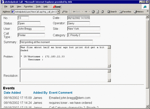Viewport: 150px width, 109px height.
Task: Open the Favorites toolbar button
Action: pyautogui.click(x=125, y=12)
